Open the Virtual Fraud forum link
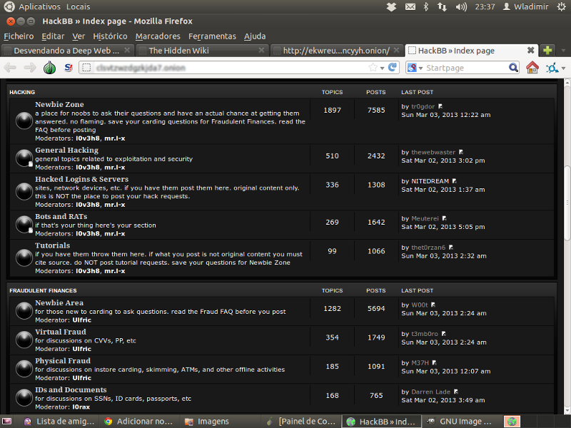571x428 pixels. (x=61, y=332)
